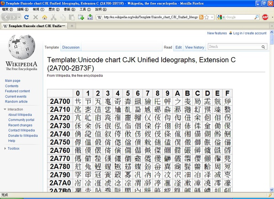Click the address bar URL text
The height and width of the screenshot is (199, 274).
coord(151,17)
